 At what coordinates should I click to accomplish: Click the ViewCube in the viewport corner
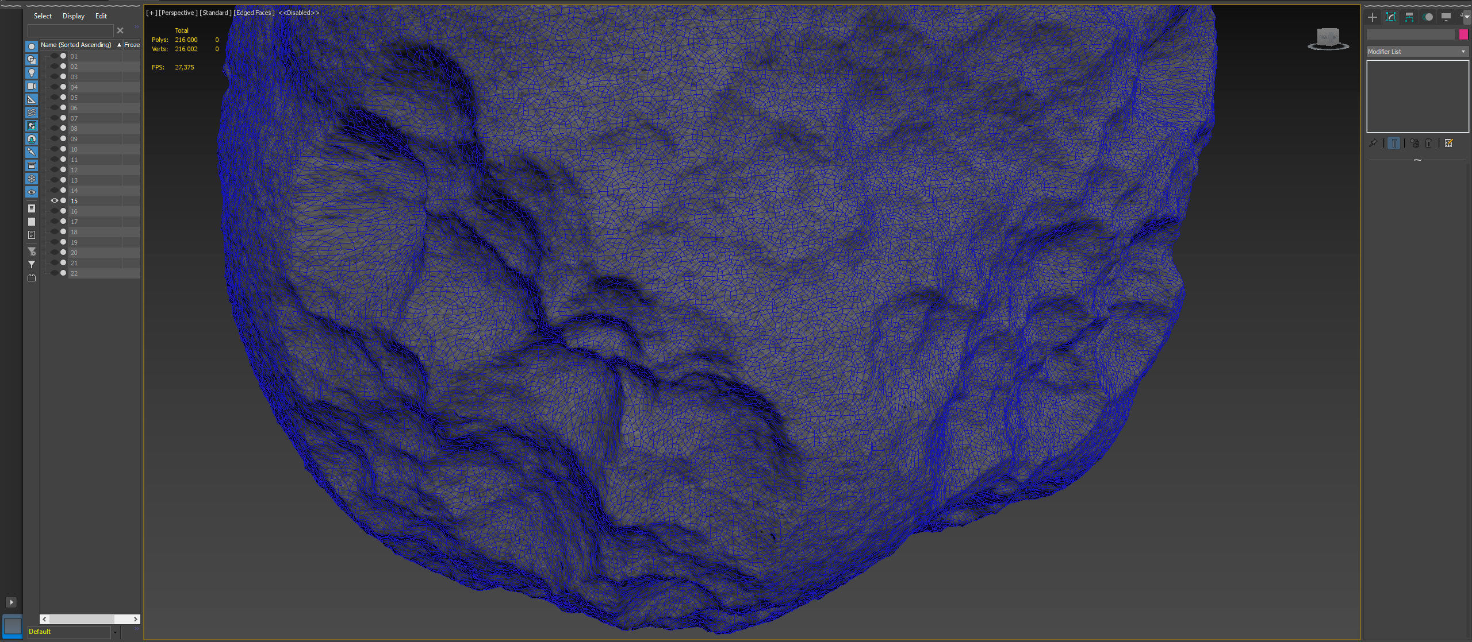tap(1328, 39)
